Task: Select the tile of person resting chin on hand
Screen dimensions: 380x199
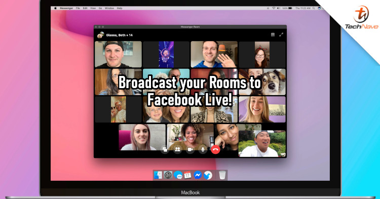Action: click(x=226, y=137)
